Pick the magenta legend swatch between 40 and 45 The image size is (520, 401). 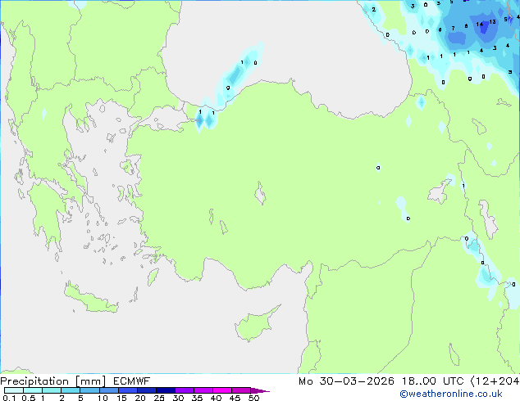222,390
